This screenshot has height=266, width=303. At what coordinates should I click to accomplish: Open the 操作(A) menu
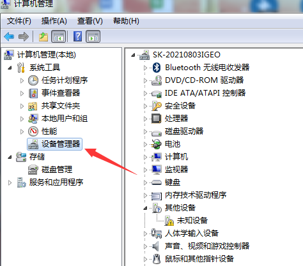[54, 21]
